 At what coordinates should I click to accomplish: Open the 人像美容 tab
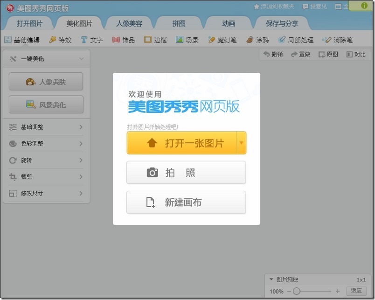click(x=129, y=23)
